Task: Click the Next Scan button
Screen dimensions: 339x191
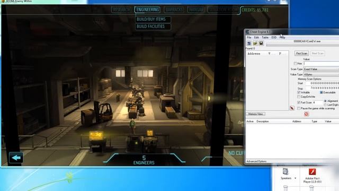Action: 318,53
